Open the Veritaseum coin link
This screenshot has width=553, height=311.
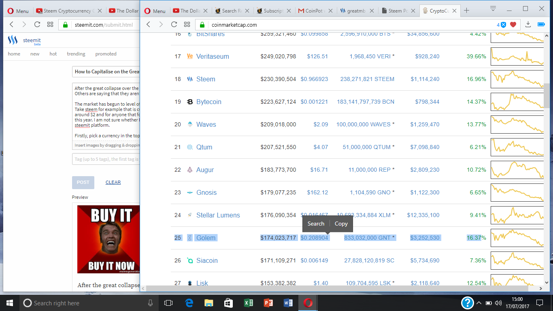pyautogui.click(x=213, y=56)
